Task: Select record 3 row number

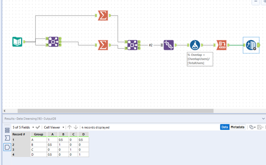Action: [x=21, y=150]
